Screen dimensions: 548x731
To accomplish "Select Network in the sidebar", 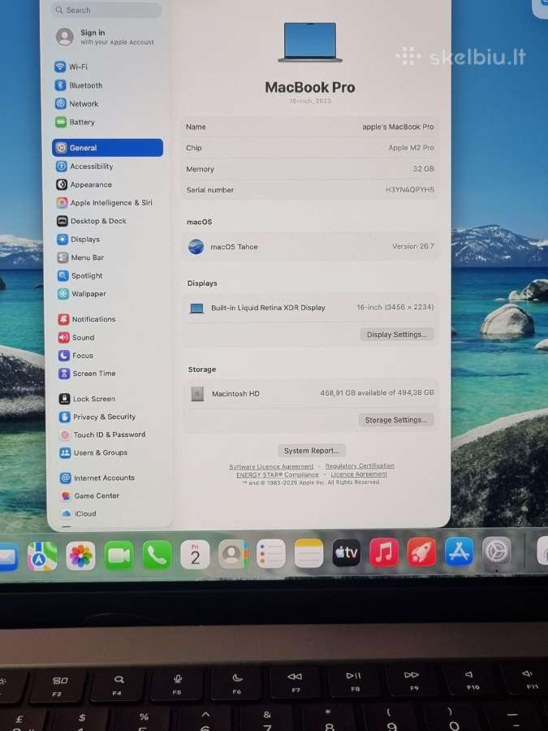I will click(77, 103).
